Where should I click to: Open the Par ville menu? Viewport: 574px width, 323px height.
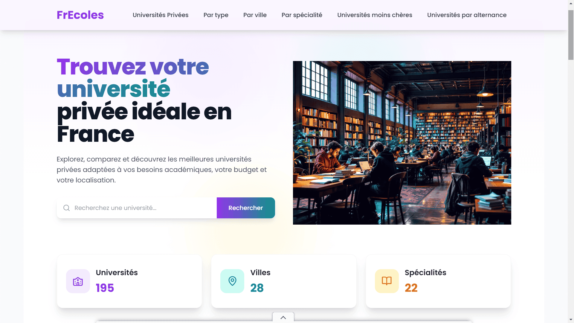click(255, 15)
